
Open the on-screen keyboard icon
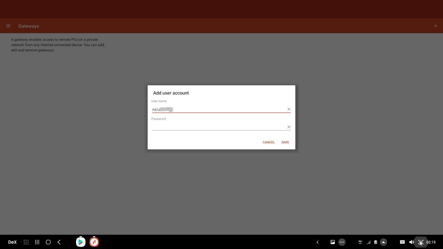(x=402, y=242)
